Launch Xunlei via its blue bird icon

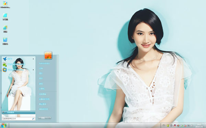[x=5, y=59]
